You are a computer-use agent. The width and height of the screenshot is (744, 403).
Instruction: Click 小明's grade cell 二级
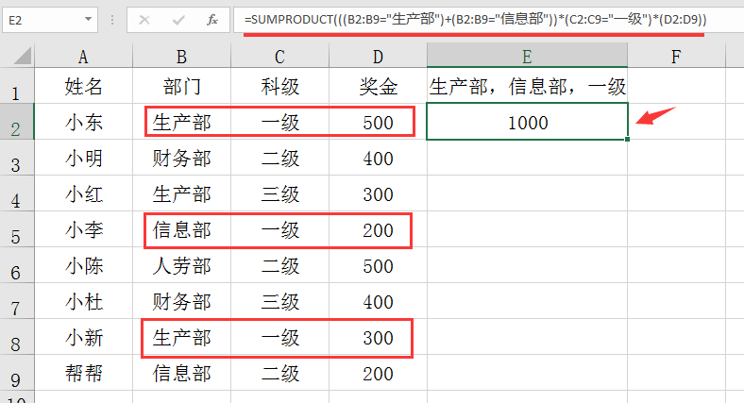280,158
